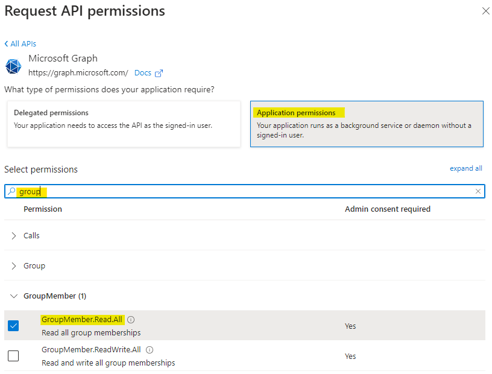The image size is (492, 374).
Task: Click the Select permissions heading
Action: [x=41, y=170]
